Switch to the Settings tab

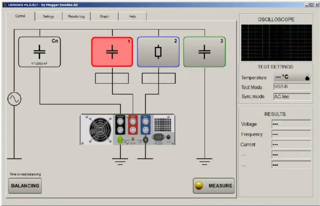(x=48, y=16)
